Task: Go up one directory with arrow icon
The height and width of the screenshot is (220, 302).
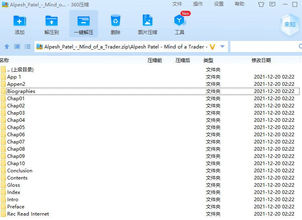Action: tap(7, 46)
